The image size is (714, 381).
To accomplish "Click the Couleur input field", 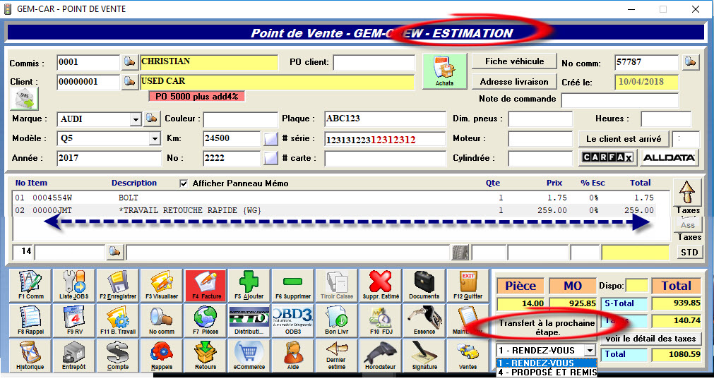I will pyautogui.click(x=240, y=119).
